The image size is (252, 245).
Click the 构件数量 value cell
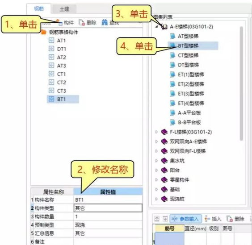tap(108, 216)
